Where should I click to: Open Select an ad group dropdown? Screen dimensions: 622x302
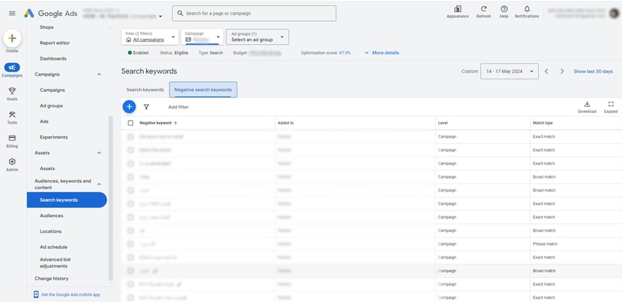tap(257, 37)
